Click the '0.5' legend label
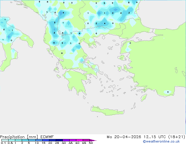The image size is (186, 144). click(x=10, y=143)
